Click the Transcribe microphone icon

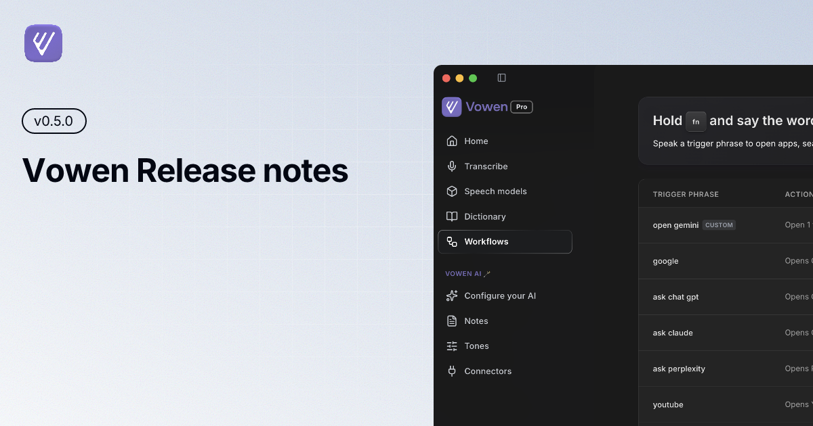click(452, 166)
